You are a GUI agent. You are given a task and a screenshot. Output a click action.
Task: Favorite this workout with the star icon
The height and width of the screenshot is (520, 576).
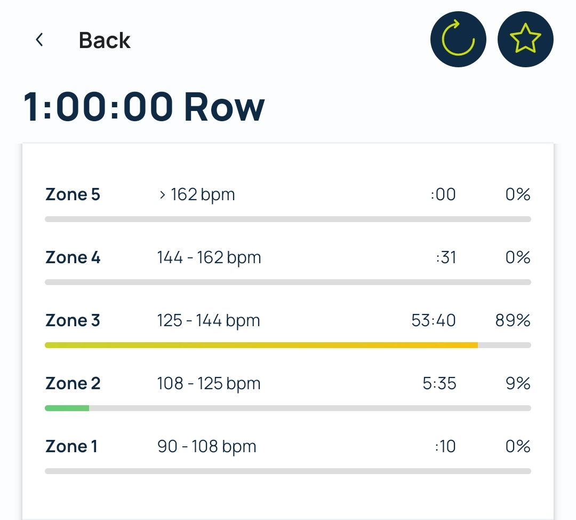pyautogui.click(x=525, y=40)
